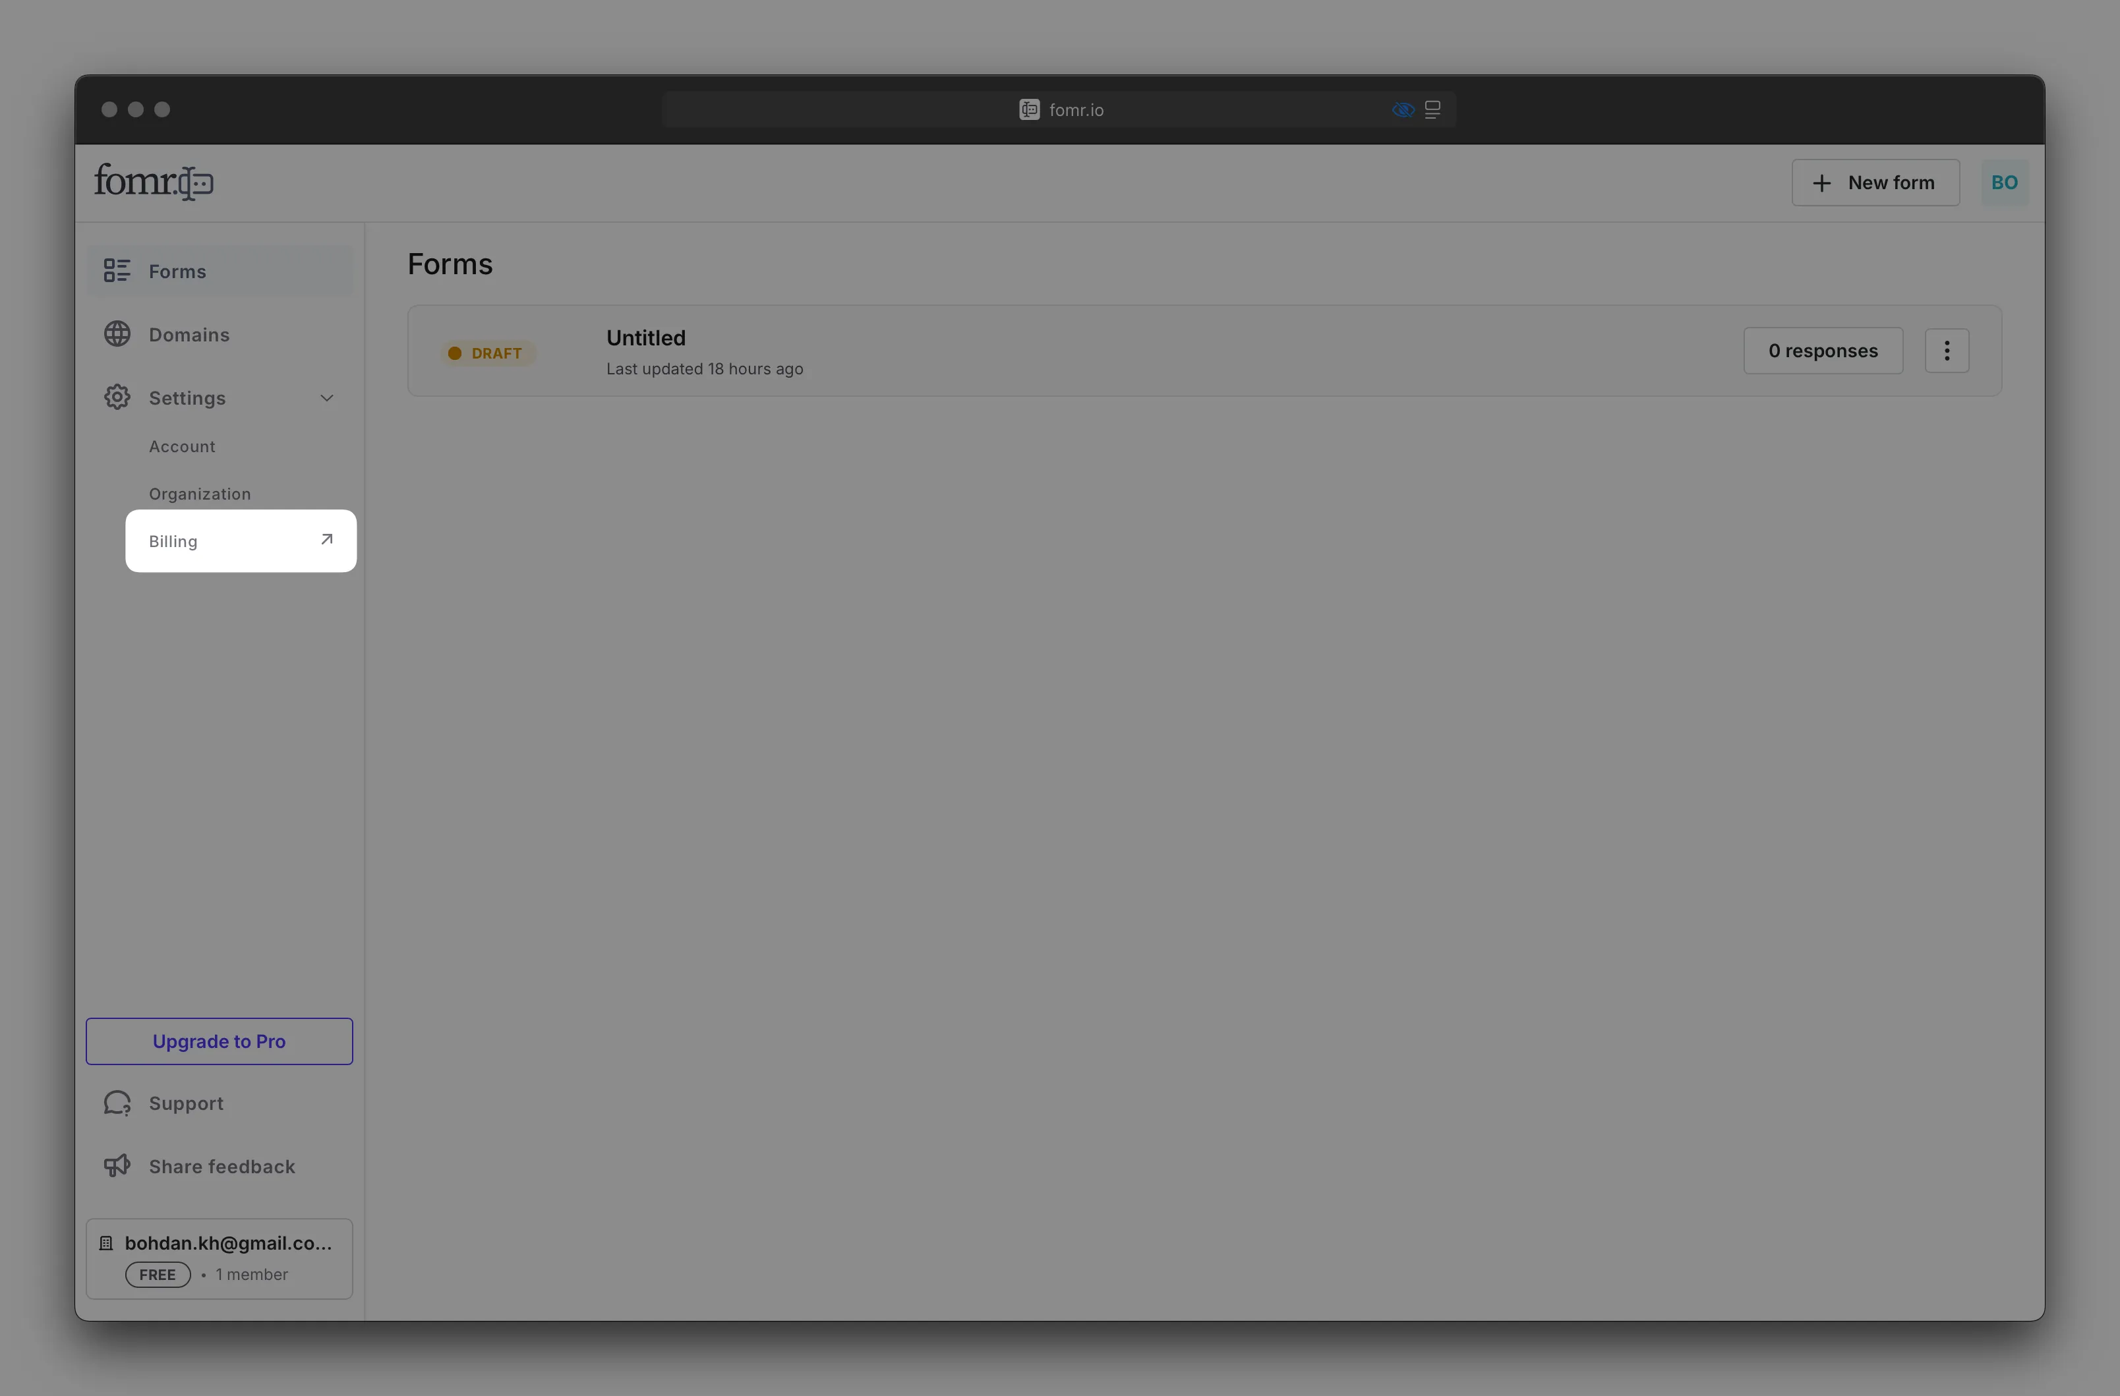Click the Settings gear icon
This screenshot has height=1396, width=2120.
click(117, 397)
